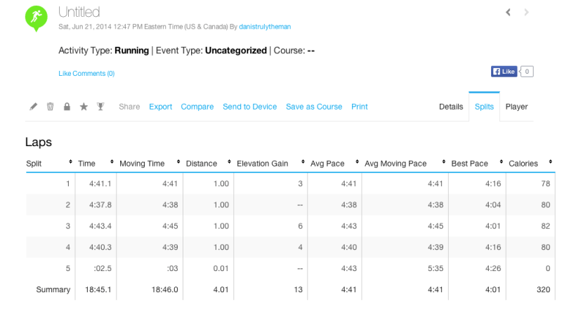The height and width of the screenshot is (309, 576).
Task: Click the Print link
Action: (x=359, y=107)
